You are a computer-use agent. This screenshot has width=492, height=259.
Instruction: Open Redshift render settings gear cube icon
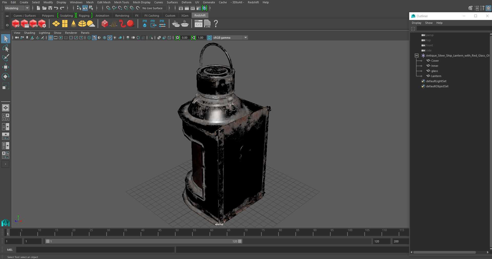[42, 24]
